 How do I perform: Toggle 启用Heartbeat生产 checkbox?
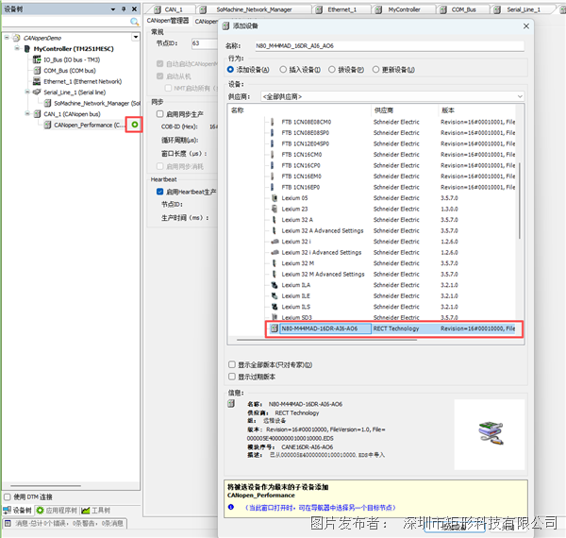[x=160, y=192]
